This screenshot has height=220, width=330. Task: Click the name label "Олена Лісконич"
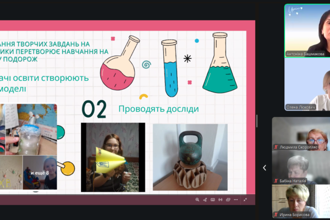tap(300, 107)
